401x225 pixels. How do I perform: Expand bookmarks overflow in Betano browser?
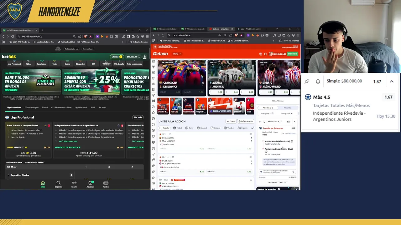point(273,41)
